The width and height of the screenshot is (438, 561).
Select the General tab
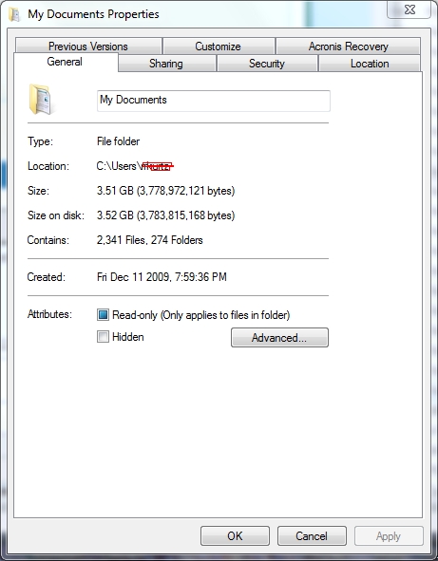66,62
